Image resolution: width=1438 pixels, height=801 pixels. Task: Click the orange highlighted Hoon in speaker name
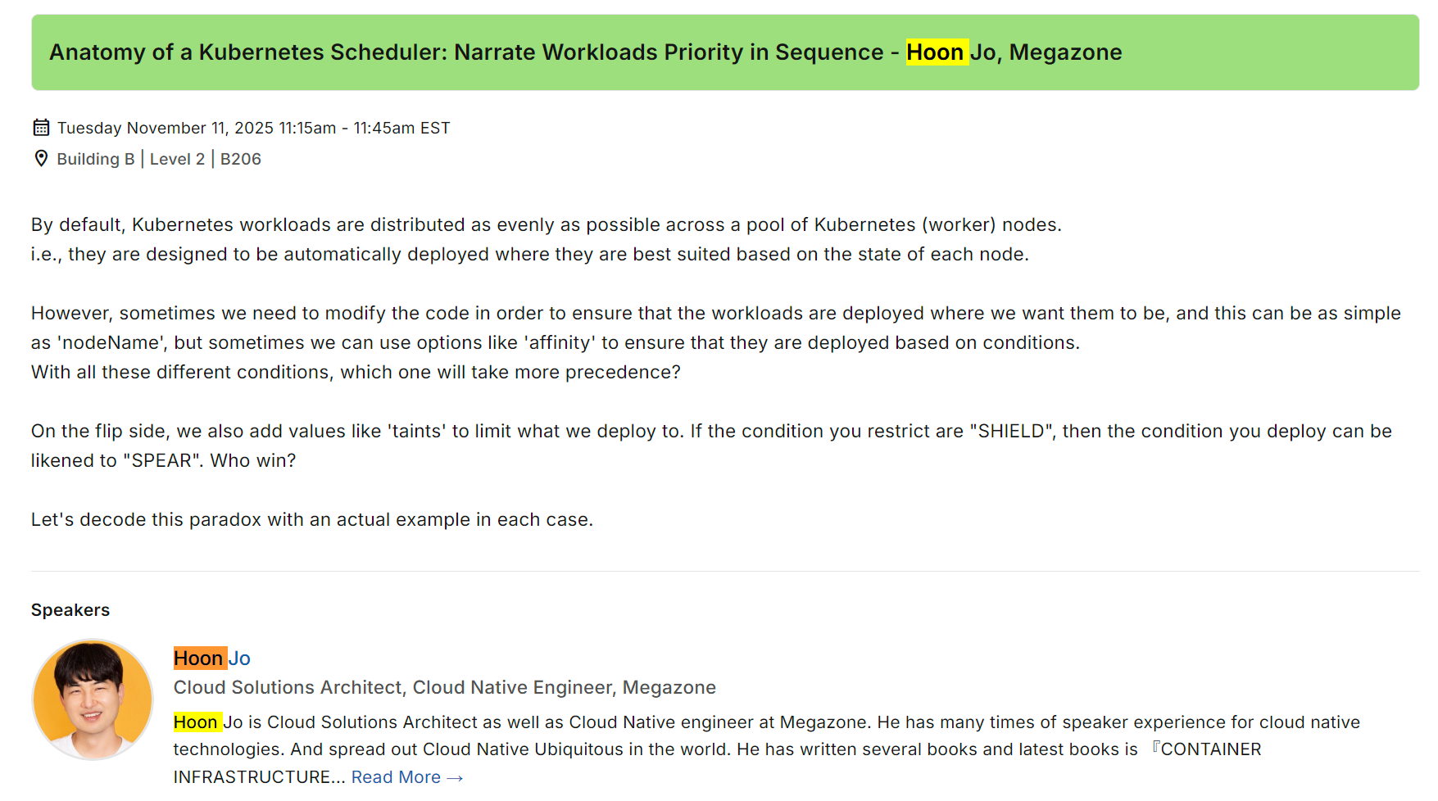click(199, 658)
